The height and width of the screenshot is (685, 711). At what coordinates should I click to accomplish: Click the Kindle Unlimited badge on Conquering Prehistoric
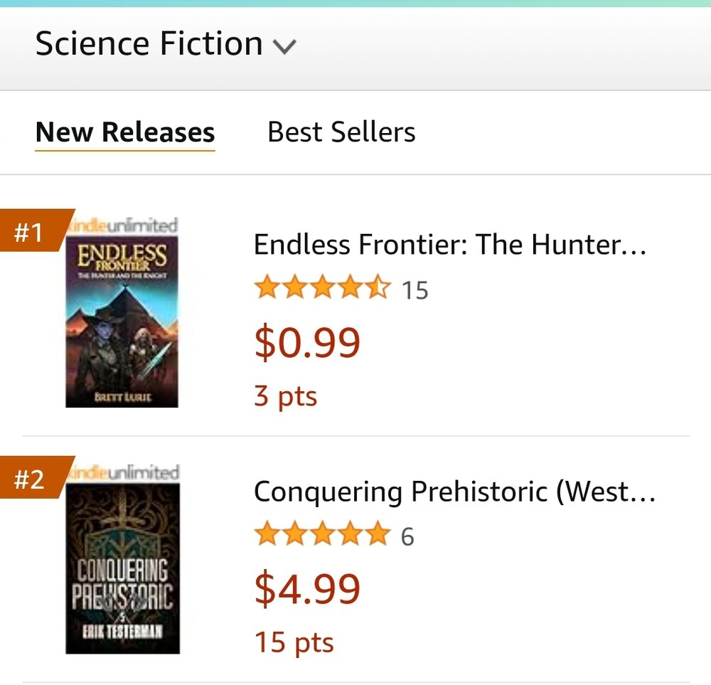pos(124,470)
